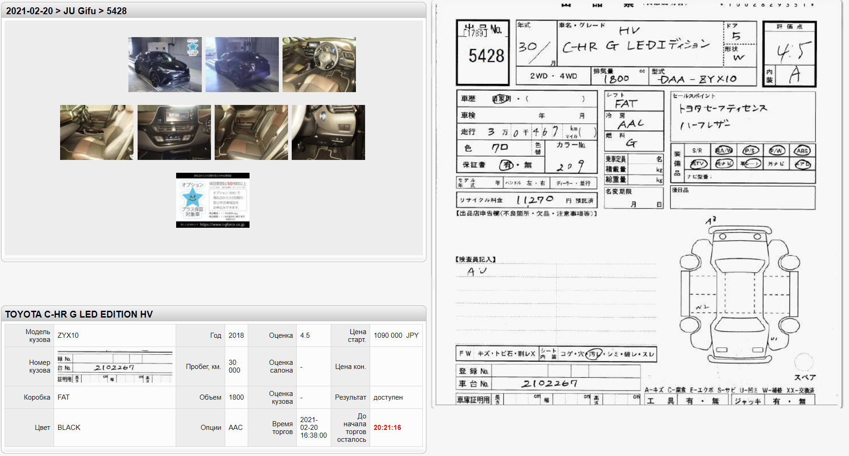This screenshot has height=456, width=849.
Task: Select the AAC options value
Action: pos(236,428)
